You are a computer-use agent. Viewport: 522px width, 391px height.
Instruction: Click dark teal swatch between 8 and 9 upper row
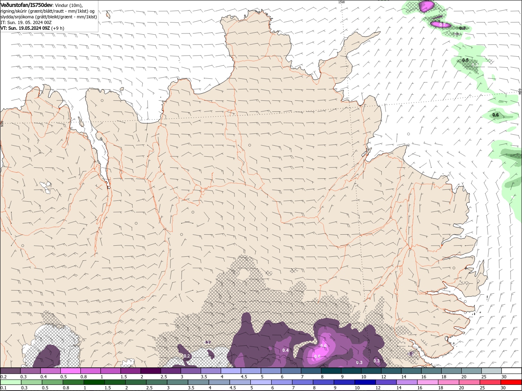[331, 371]
